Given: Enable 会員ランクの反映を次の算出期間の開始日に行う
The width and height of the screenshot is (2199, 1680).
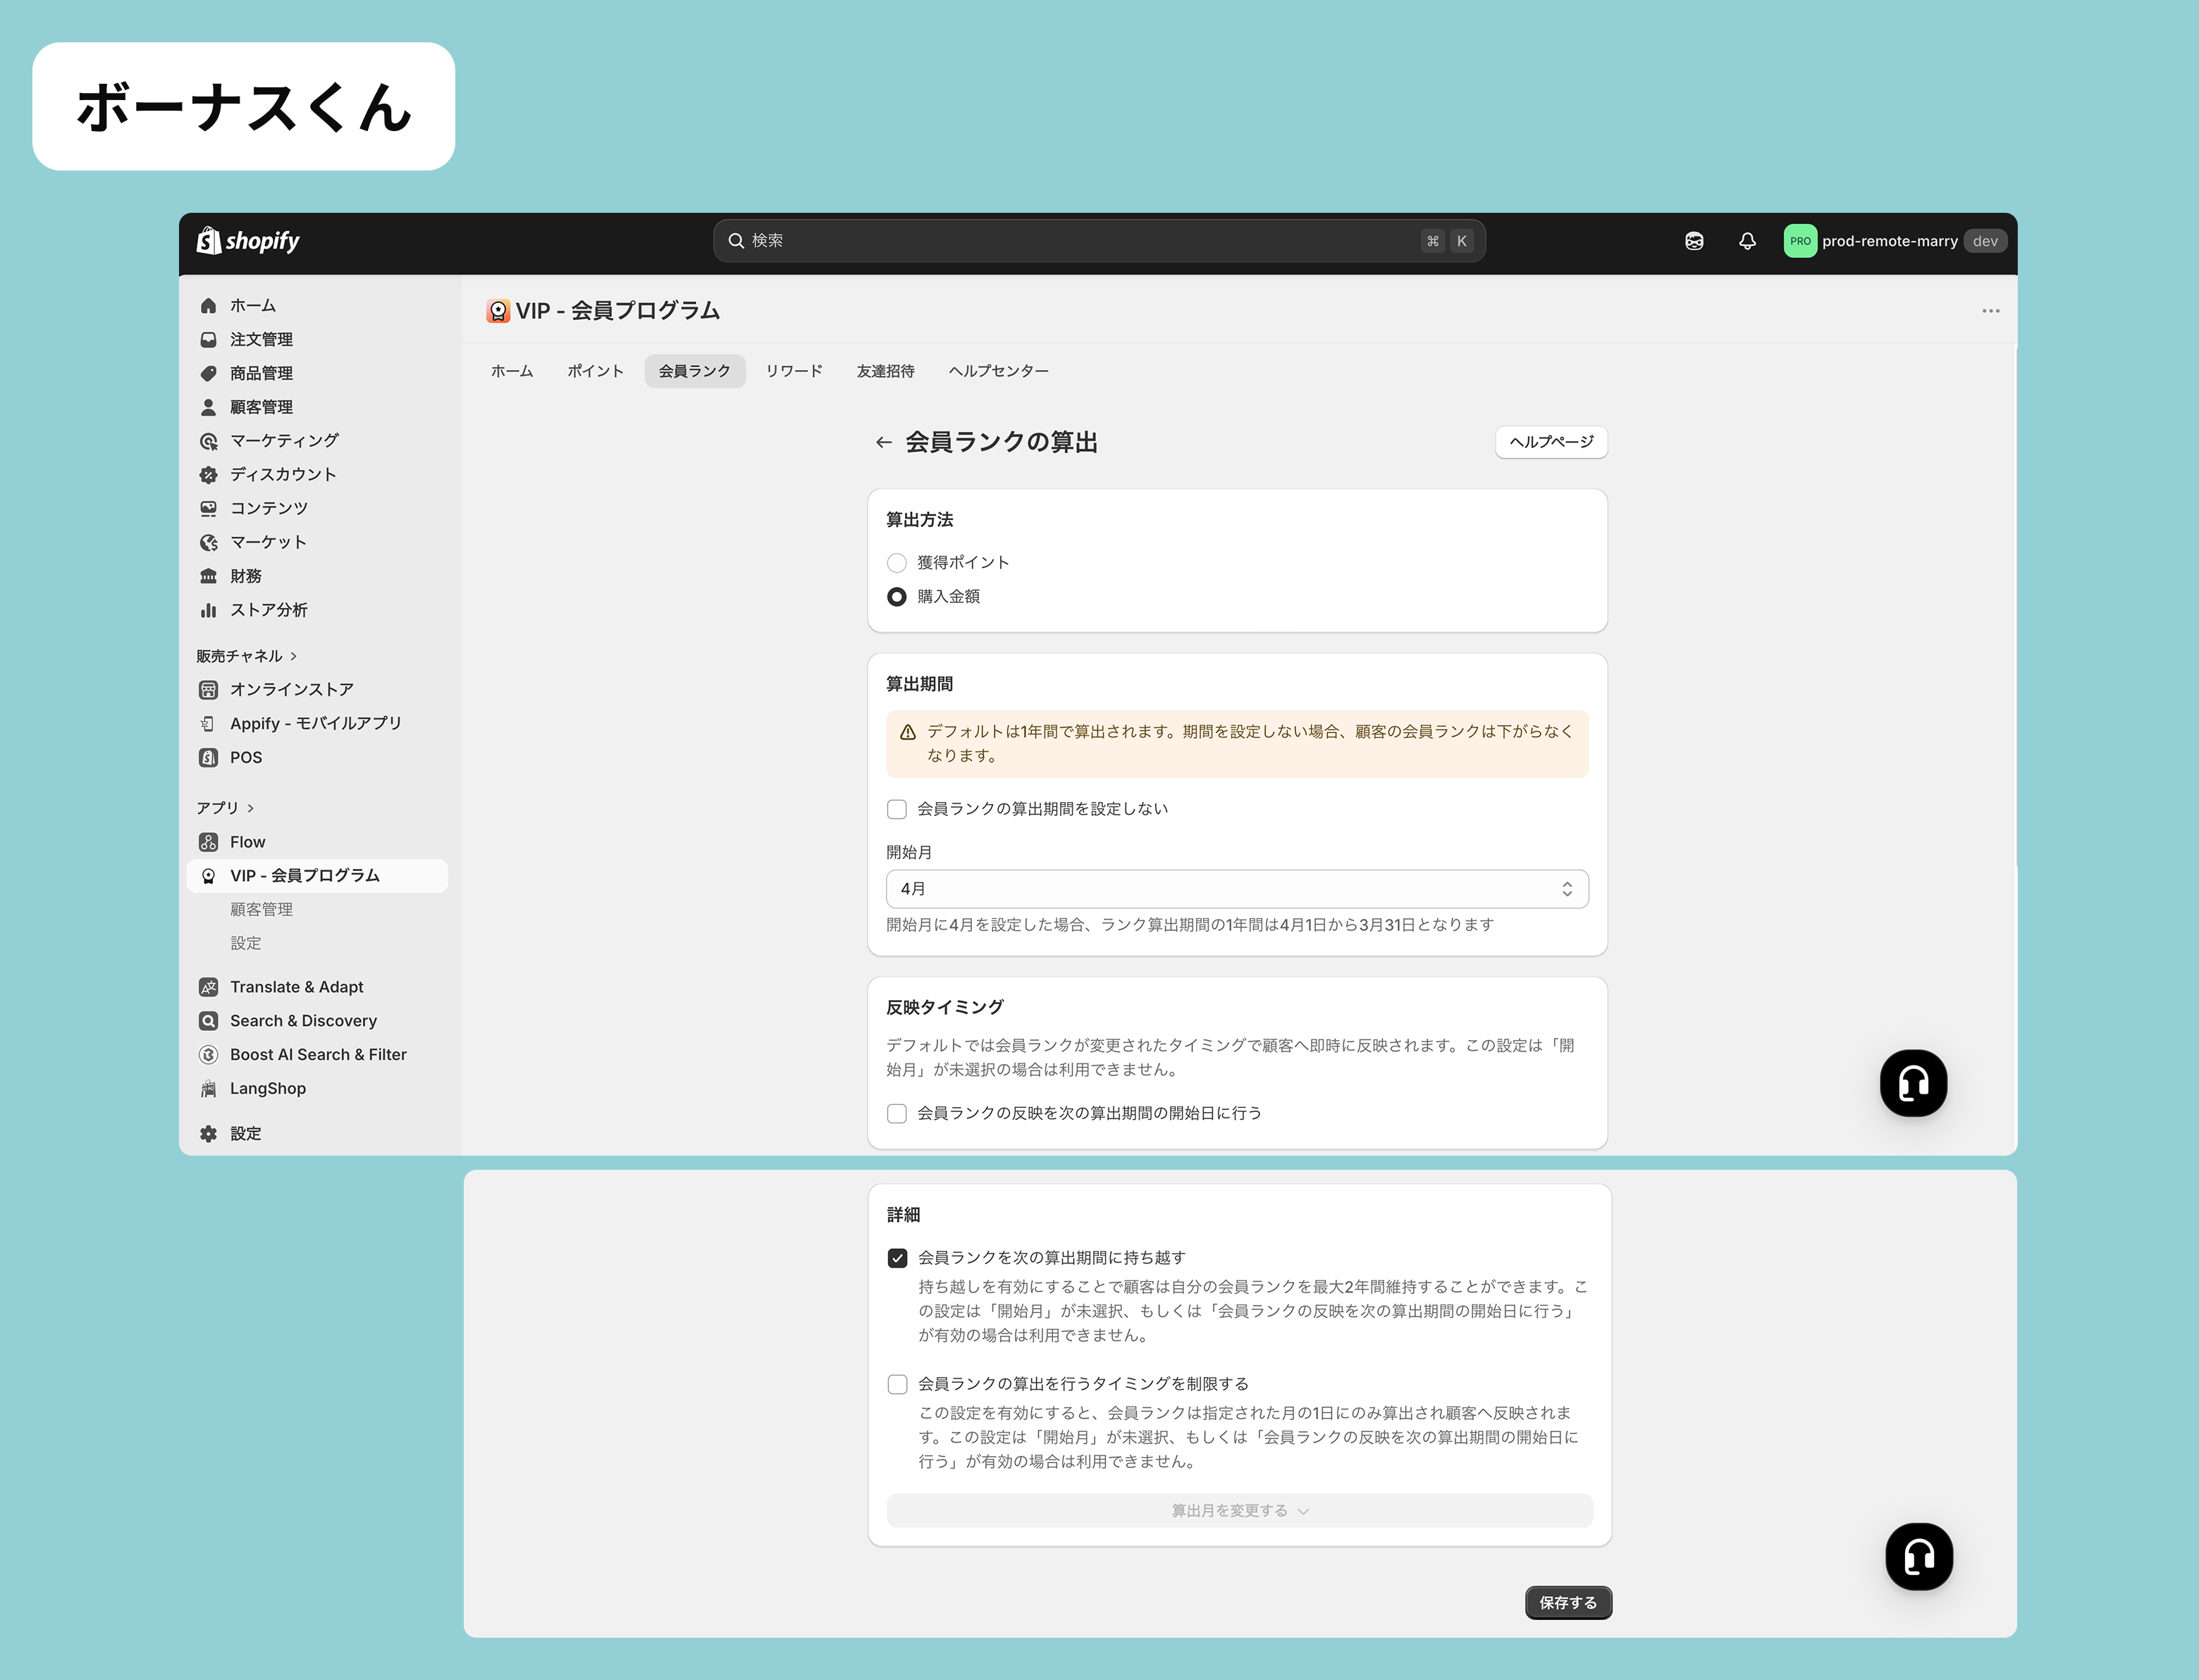Looking at the screenshot, I should tap(897, 1113).
